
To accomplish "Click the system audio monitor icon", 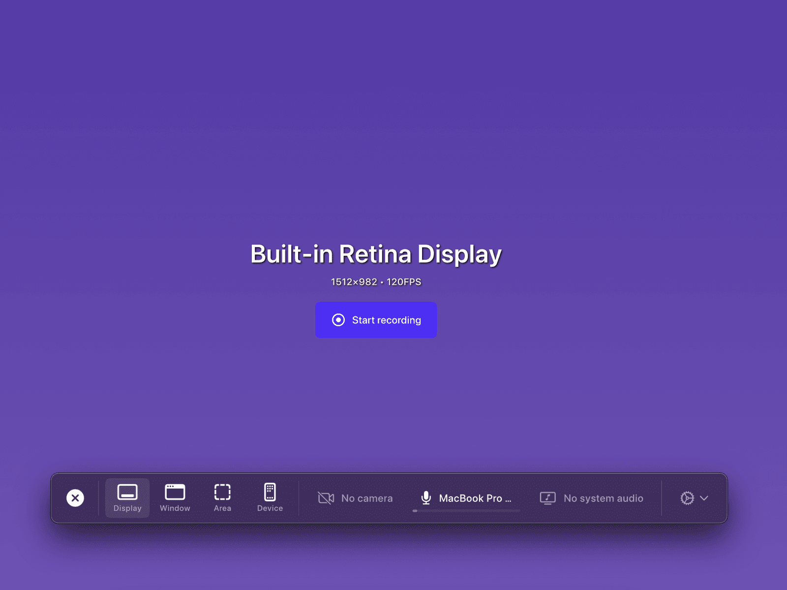I will pyautogui.click(x=547, y=498).
